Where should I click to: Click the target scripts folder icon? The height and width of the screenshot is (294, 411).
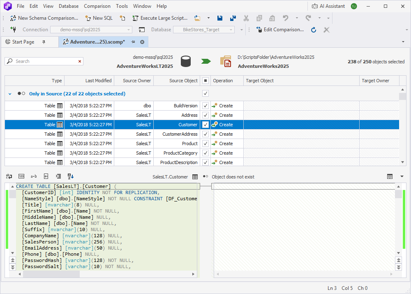(x=226, y=61)
